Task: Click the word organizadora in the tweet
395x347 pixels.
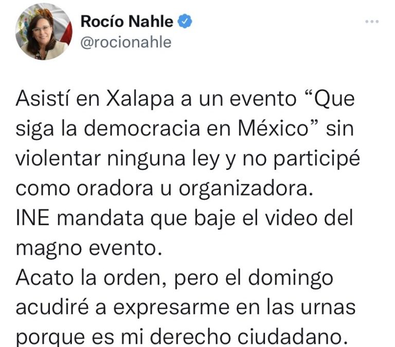Action: tap(246, 188)
